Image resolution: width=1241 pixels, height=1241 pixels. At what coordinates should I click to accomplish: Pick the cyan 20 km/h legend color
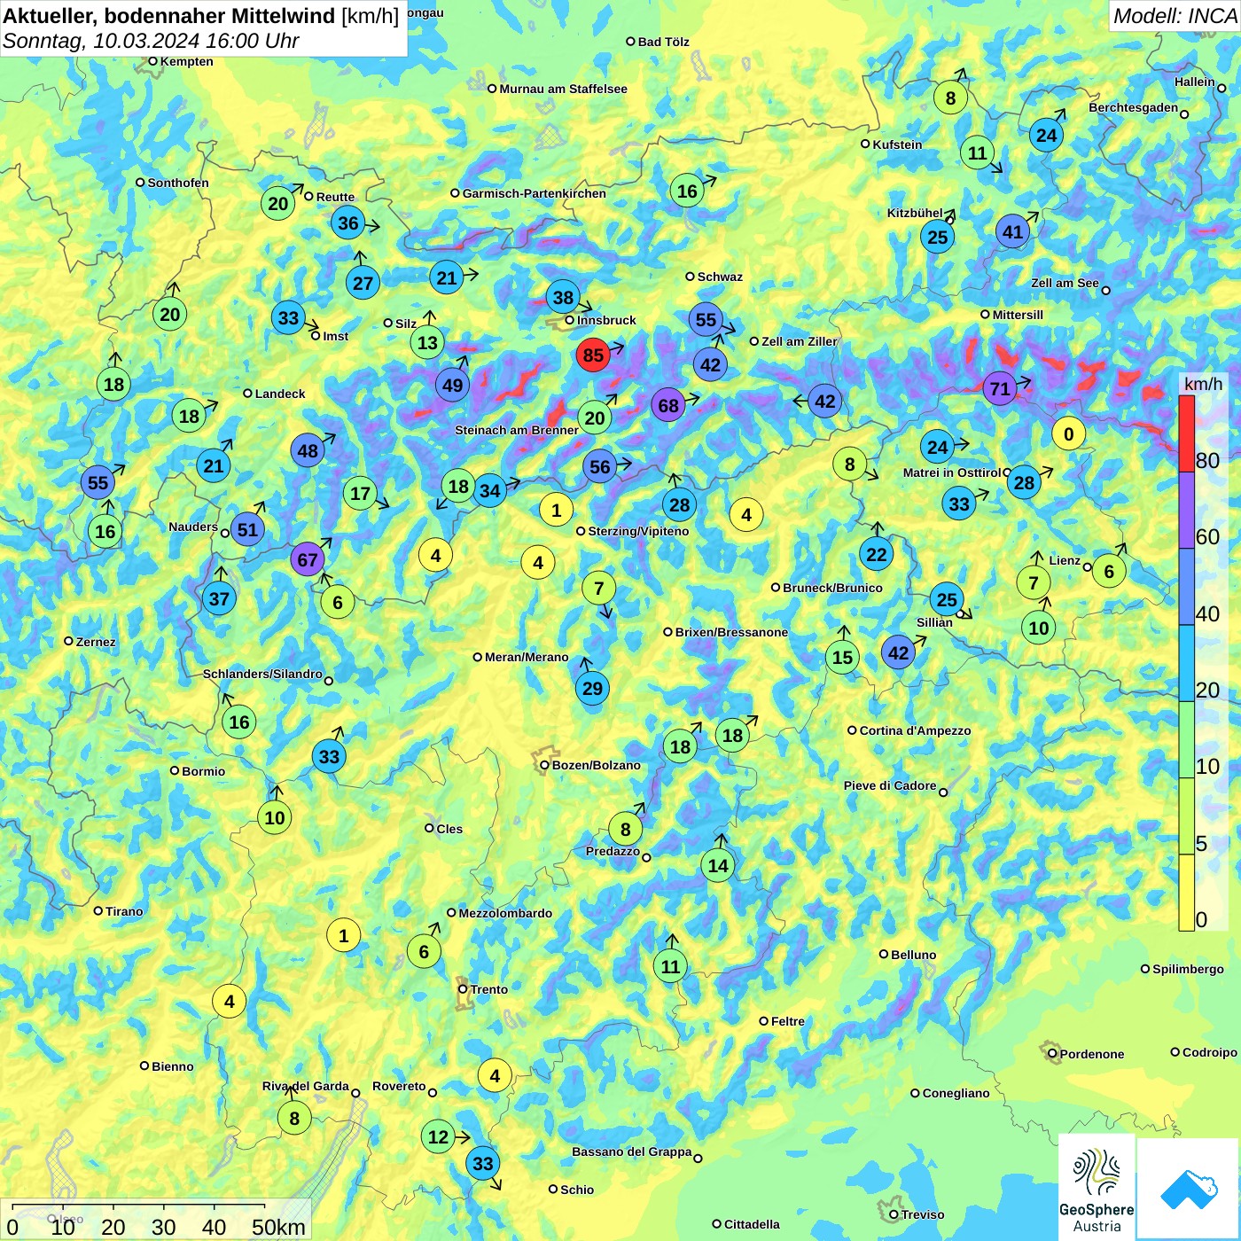pyautogui.click(x=1186, y=663)
